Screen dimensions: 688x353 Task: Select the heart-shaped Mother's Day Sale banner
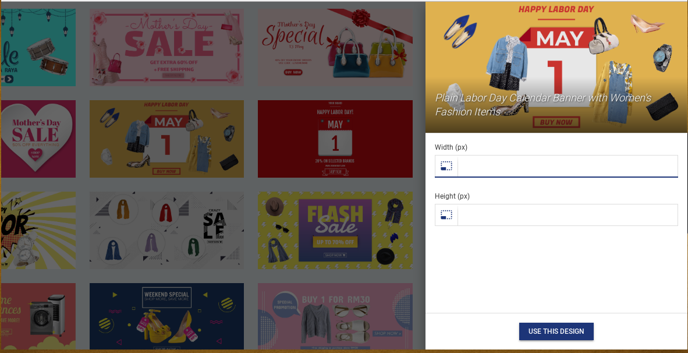[38, 139]
